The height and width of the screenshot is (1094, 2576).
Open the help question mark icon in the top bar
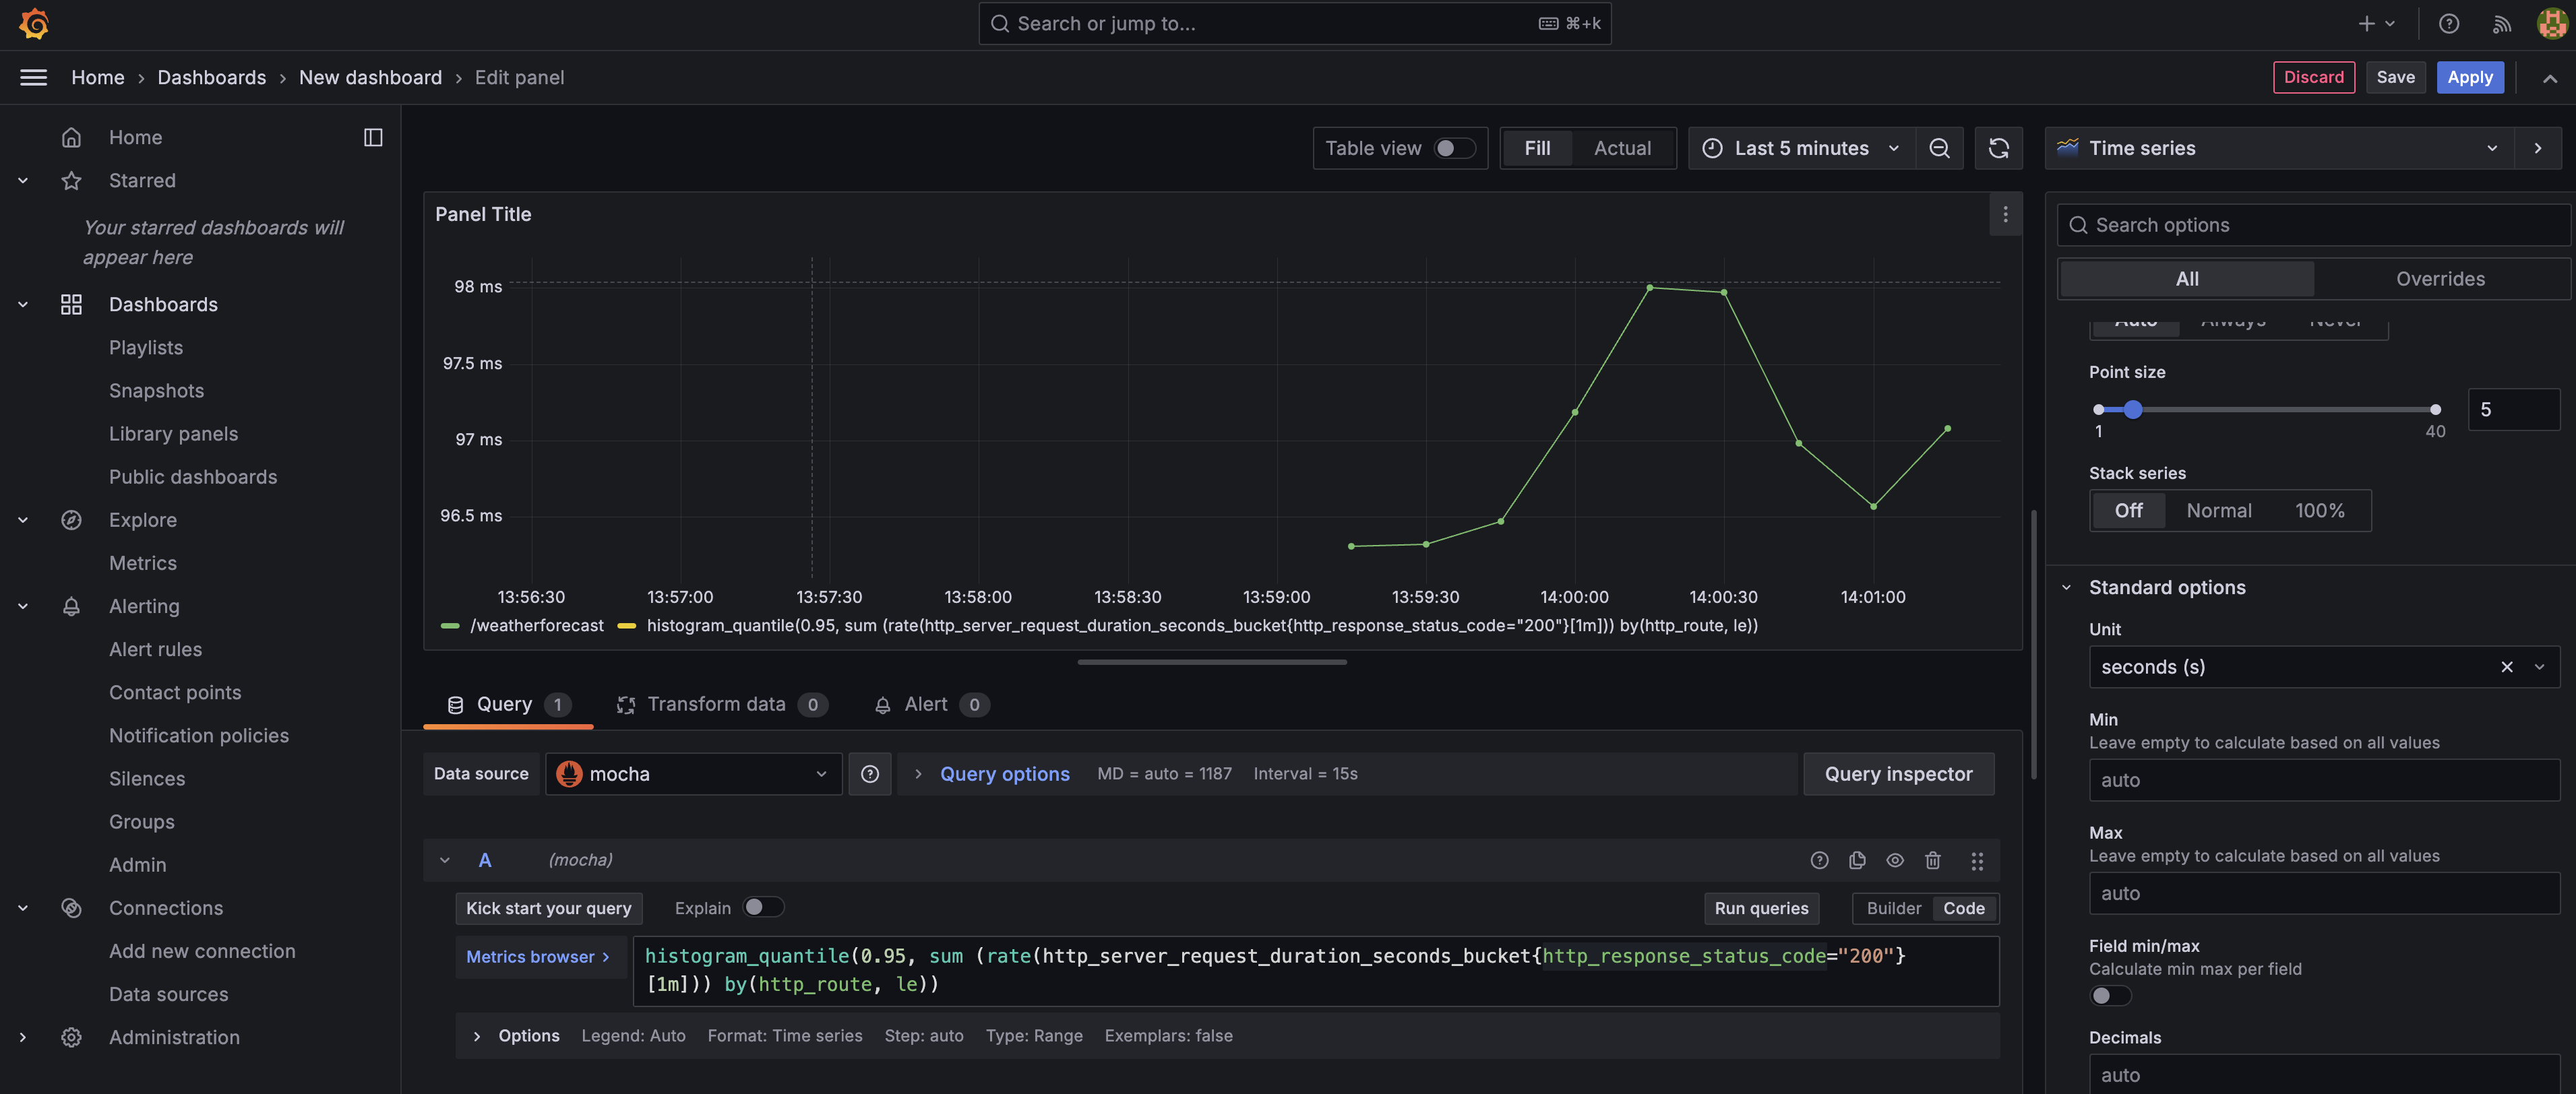pos(2448,23)
